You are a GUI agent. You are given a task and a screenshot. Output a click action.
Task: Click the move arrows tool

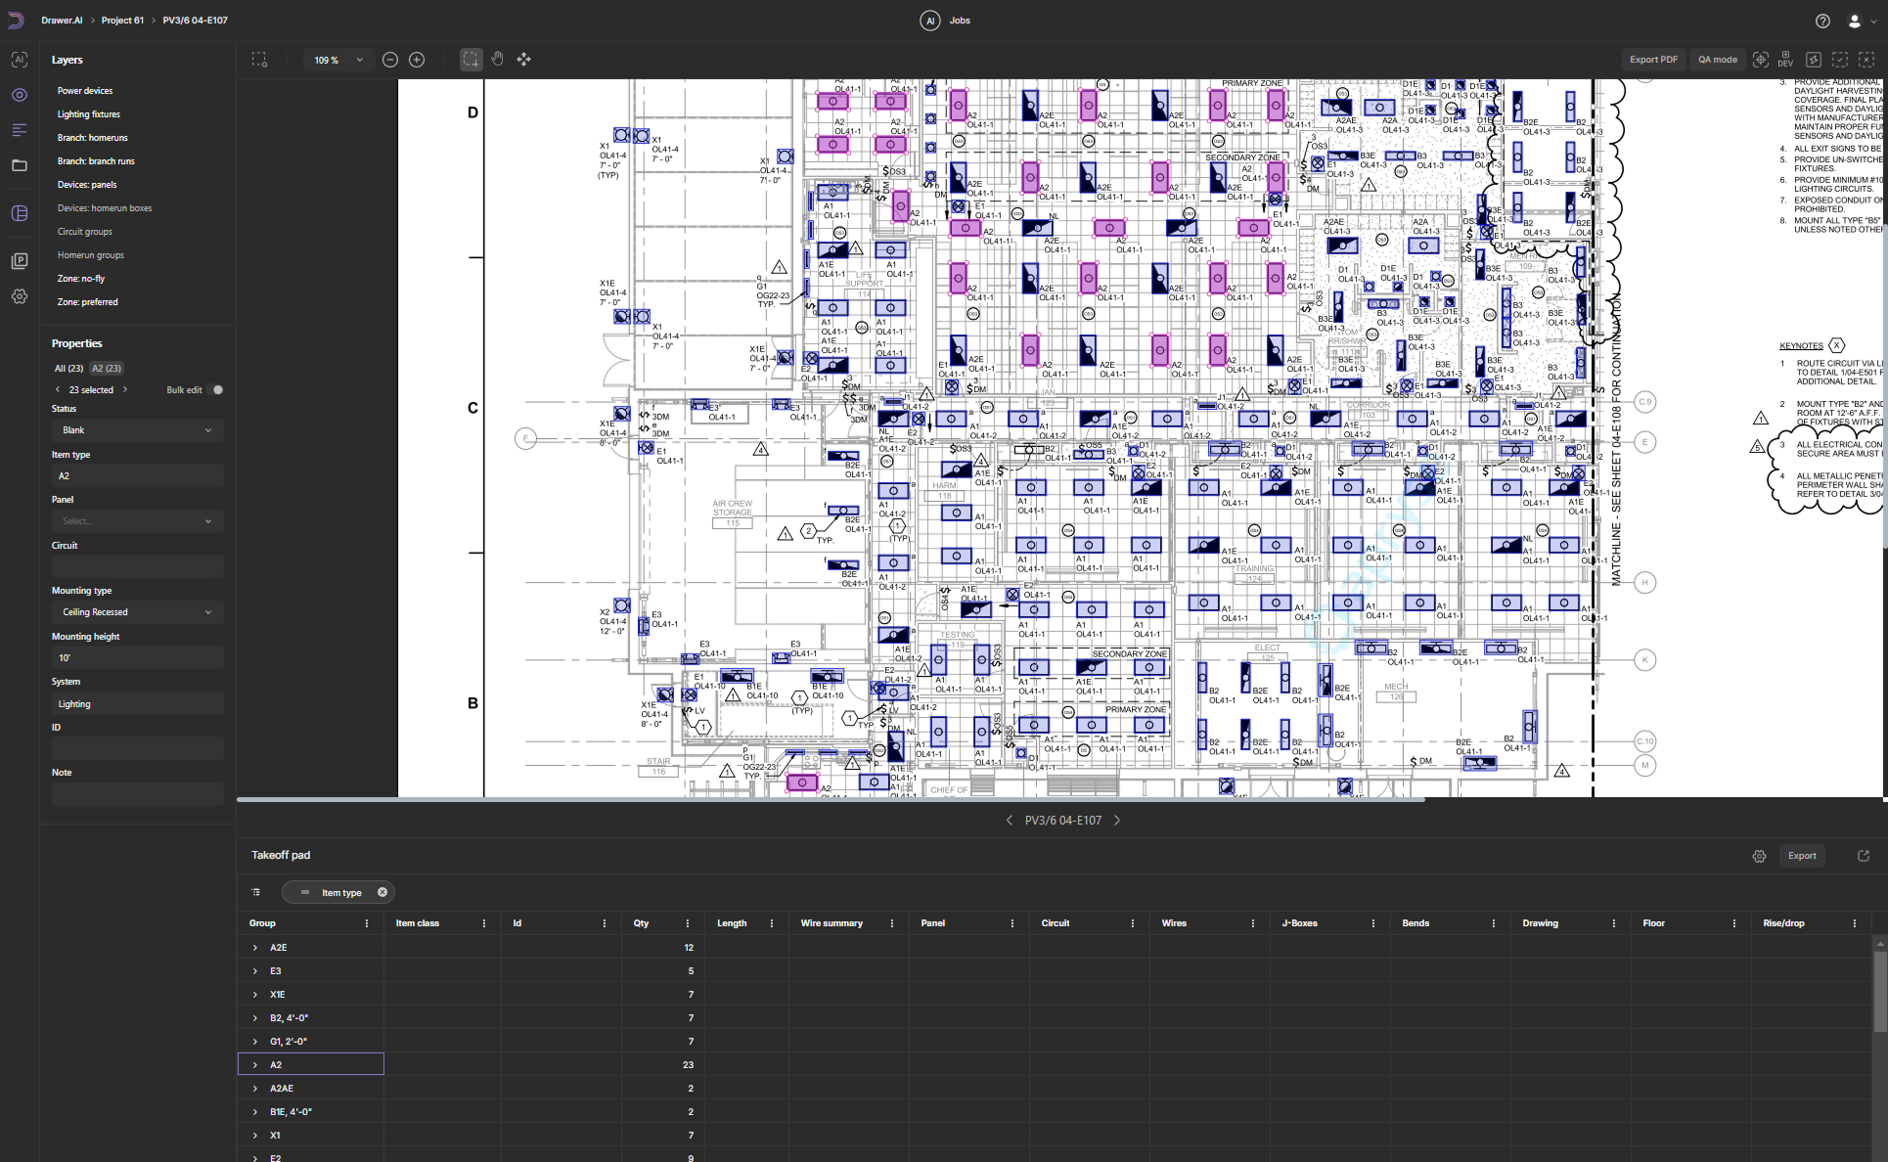pyautogui.click(x=524, y=60)
